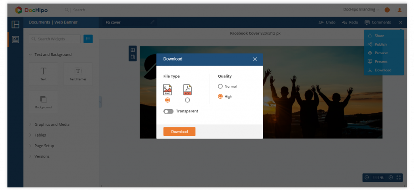The image size is (414, 190).
Task: Open the layout panel icon in left sidebar
Action: click(x=15, y=25)
